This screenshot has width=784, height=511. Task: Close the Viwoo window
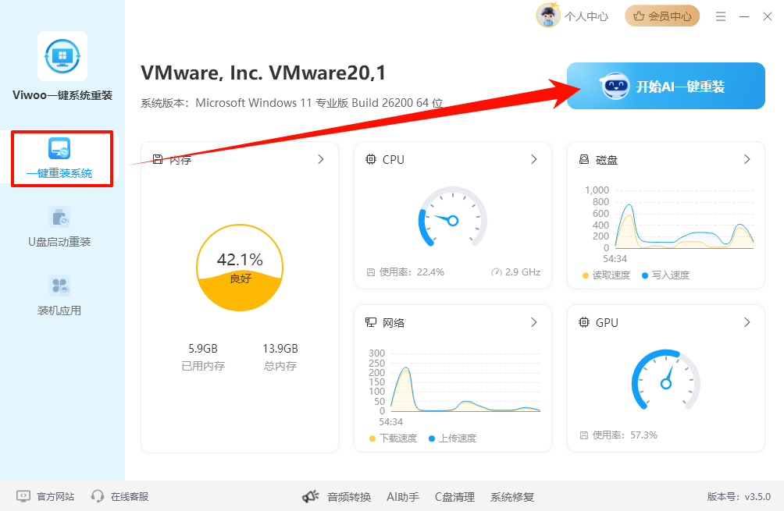click(768, 16)
